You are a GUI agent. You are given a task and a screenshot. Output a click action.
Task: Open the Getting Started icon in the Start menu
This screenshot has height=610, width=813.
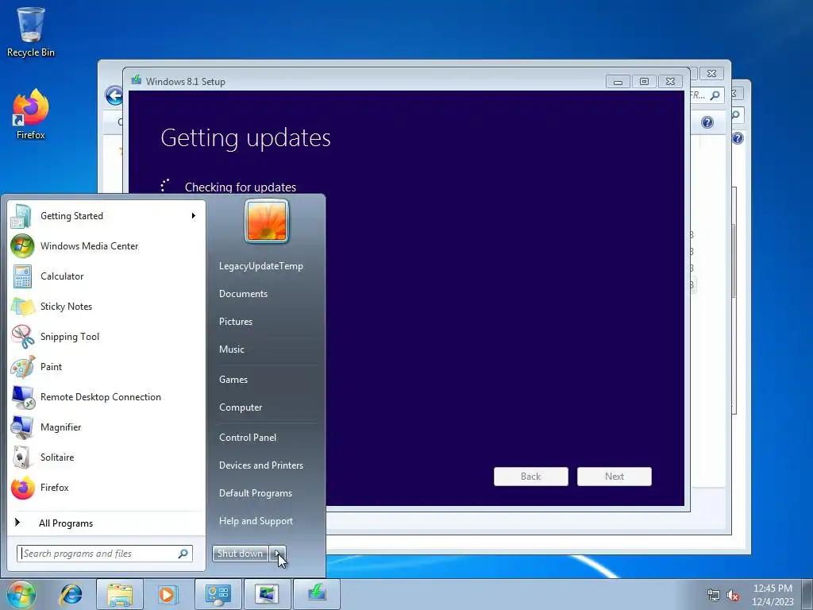[x=21, y=216]
